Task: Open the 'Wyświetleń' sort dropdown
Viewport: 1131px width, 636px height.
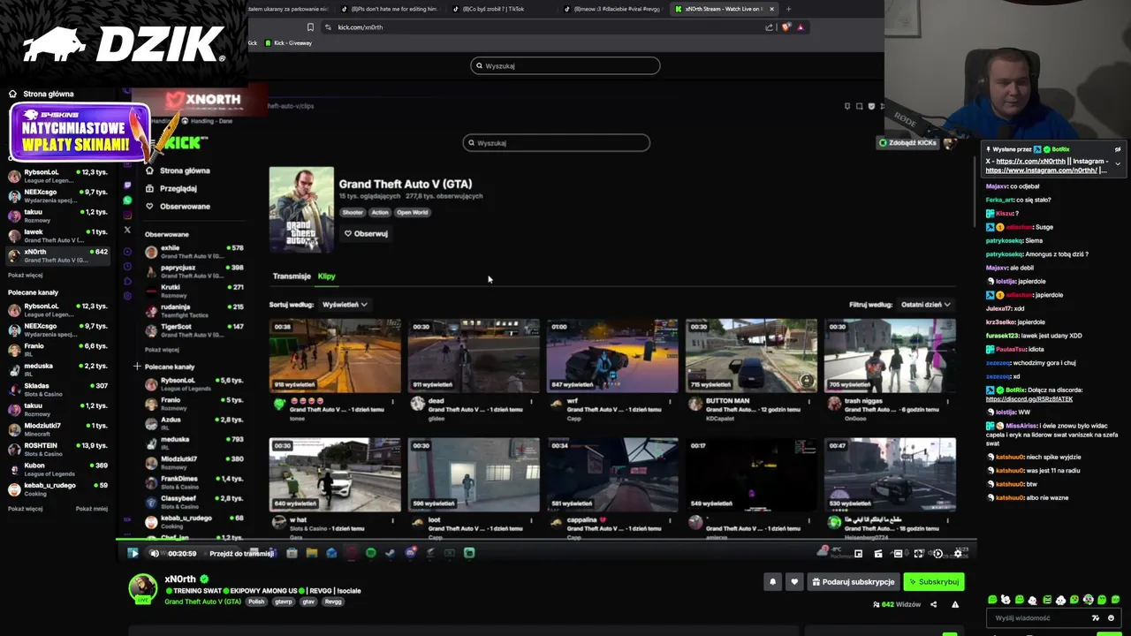Action: pyautogui.click(x=345, y=304)
